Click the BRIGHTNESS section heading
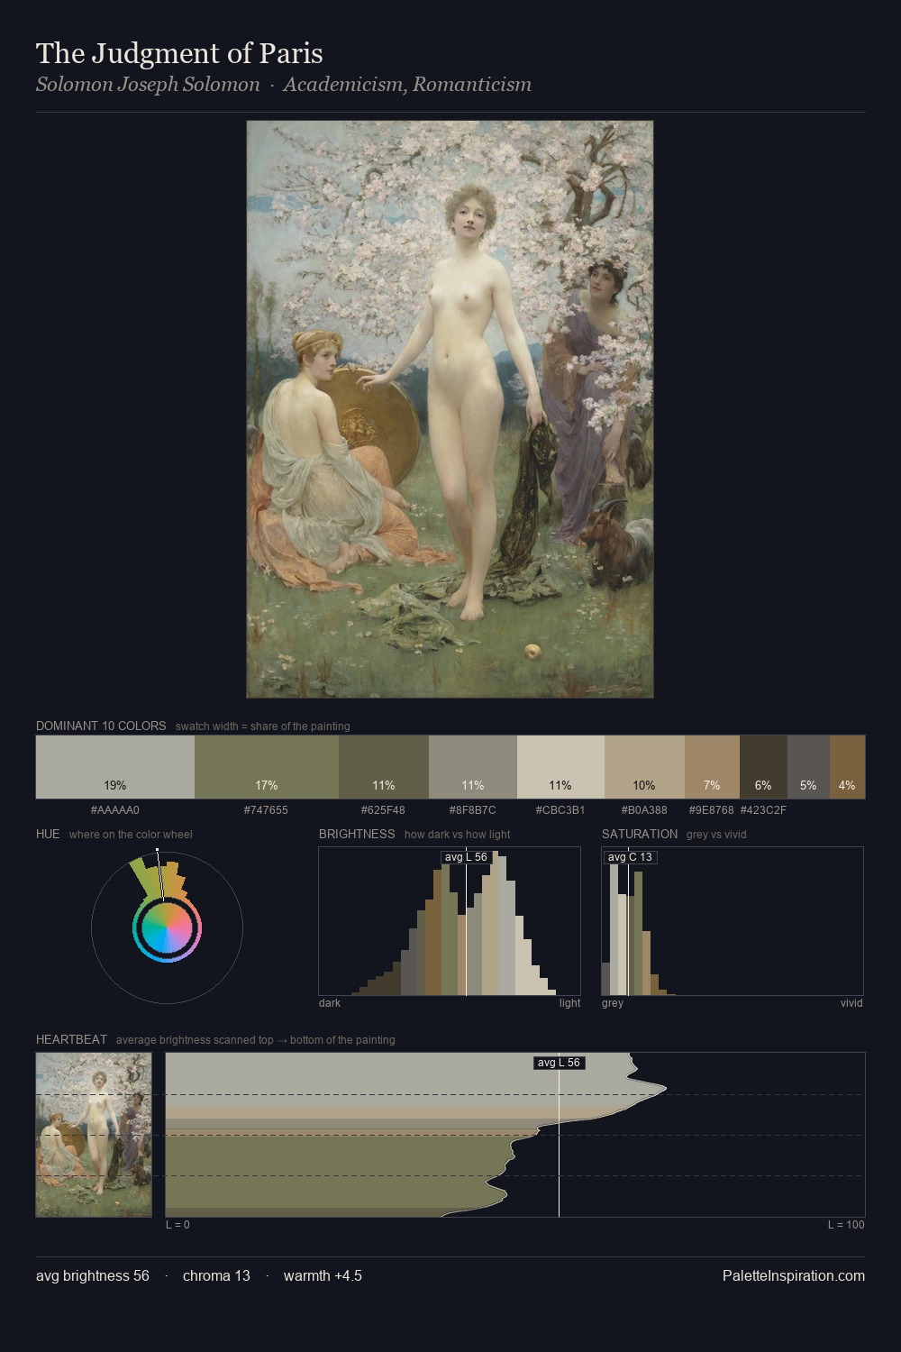The image size is (901, 1352). [x=357, y=834]
